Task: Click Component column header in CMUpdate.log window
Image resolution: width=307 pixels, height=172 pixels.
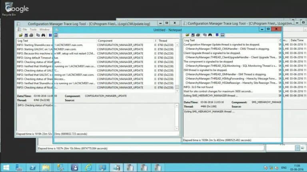Action: click(x=125, y=41)
